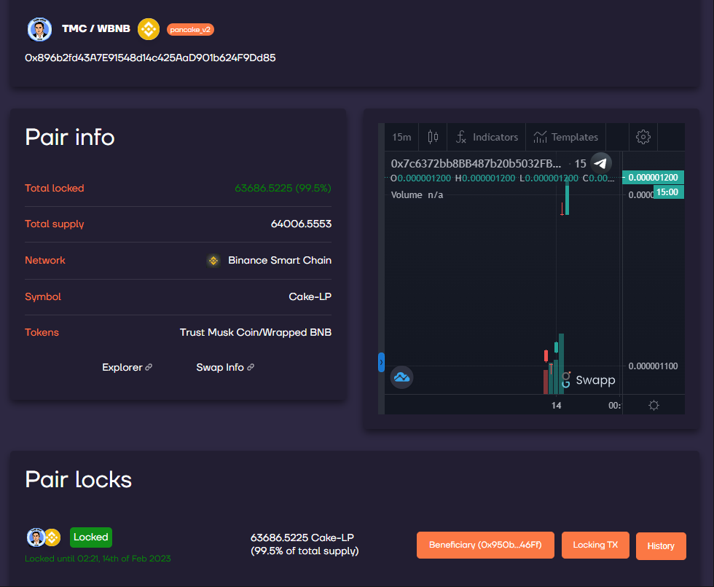
Task: Open the Templates dropdown
Action: (565, 137)
